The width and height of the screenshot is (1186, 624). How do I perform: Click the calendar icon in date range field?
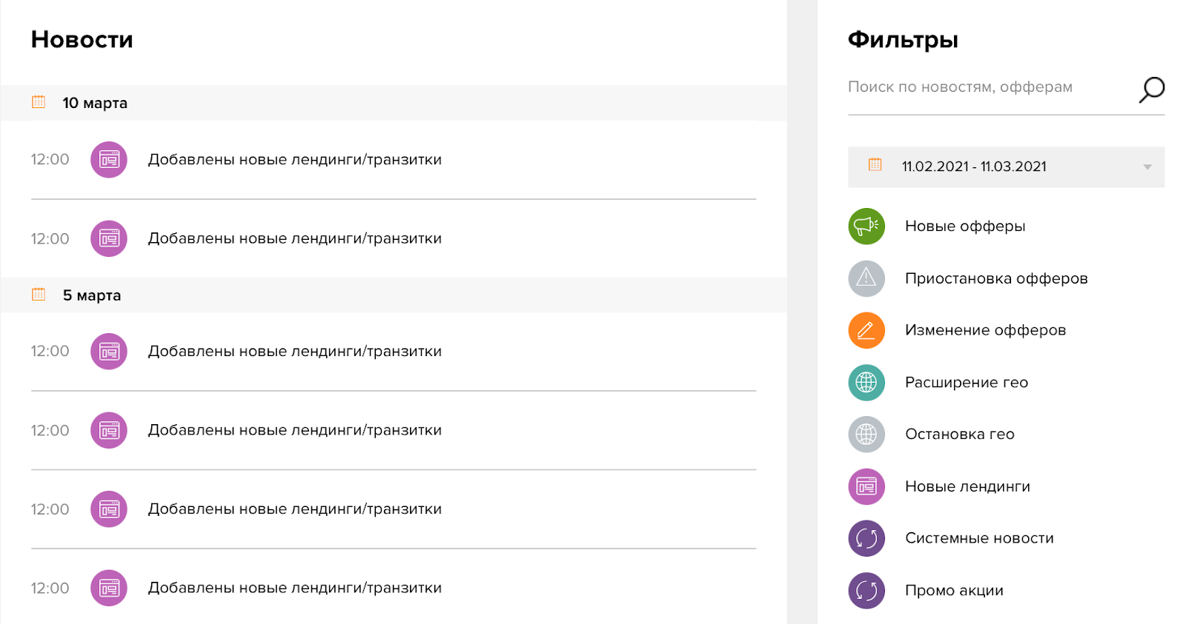click(x=875, y=165)
